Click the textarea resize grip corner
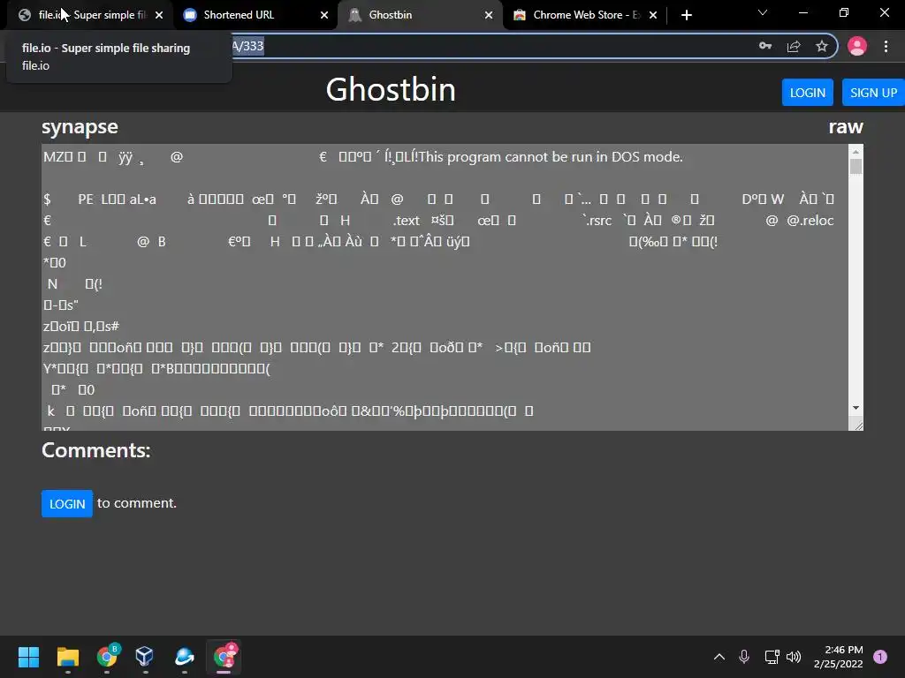Image resolution: width=905 pixels, height=678 pixels. coord(857,426)
